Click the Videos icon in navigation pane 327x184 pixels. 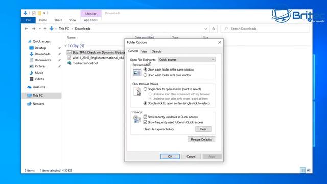(31, 79)
